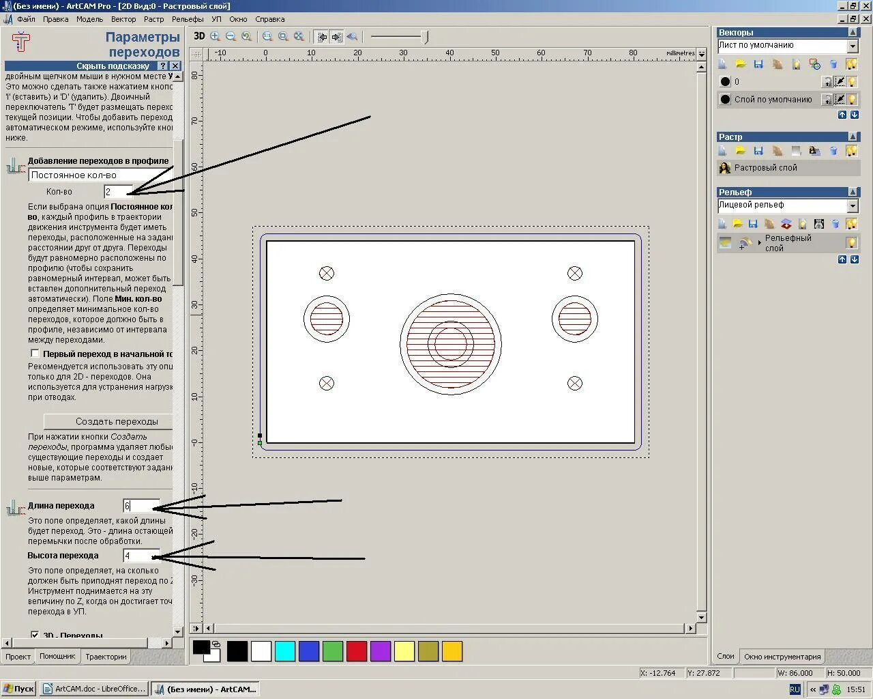
Task: Click the new relief layer icon in Рельеф
Action: coord(722,223)
